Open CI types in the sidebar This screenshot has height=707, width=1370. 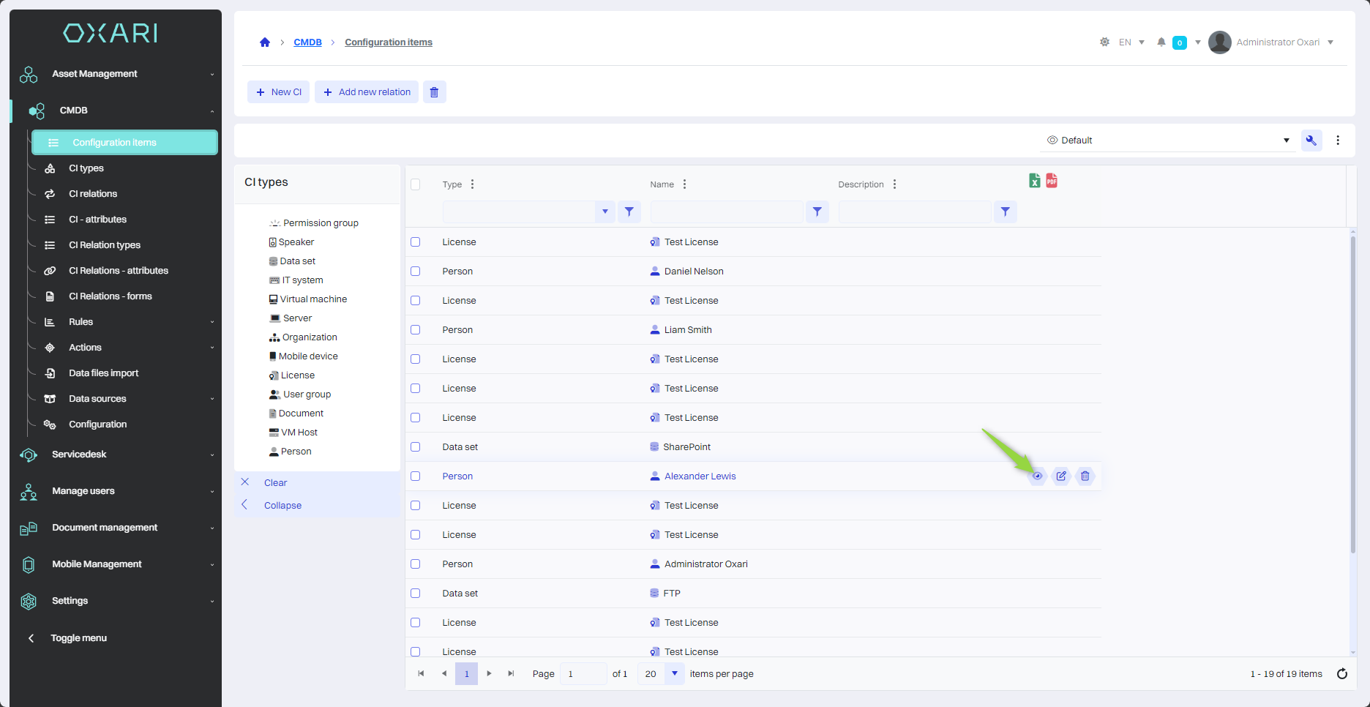[86, 168]
